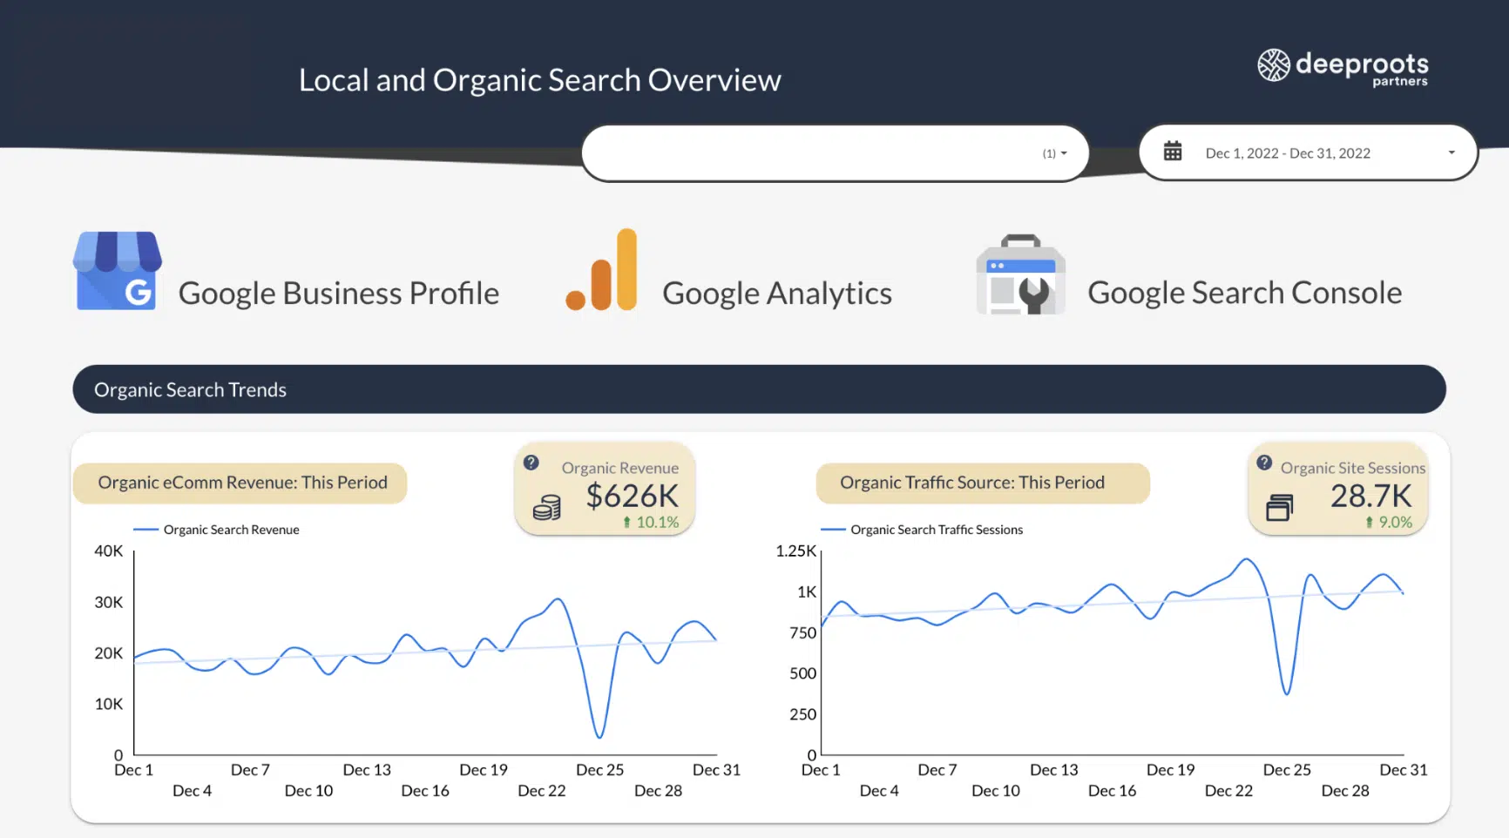
Task: Click the coin stack revenue icon
Action: click(x=546, y=508)
